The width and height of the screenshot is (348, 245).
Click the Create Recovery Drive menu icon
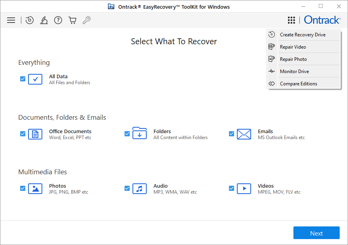272,34
